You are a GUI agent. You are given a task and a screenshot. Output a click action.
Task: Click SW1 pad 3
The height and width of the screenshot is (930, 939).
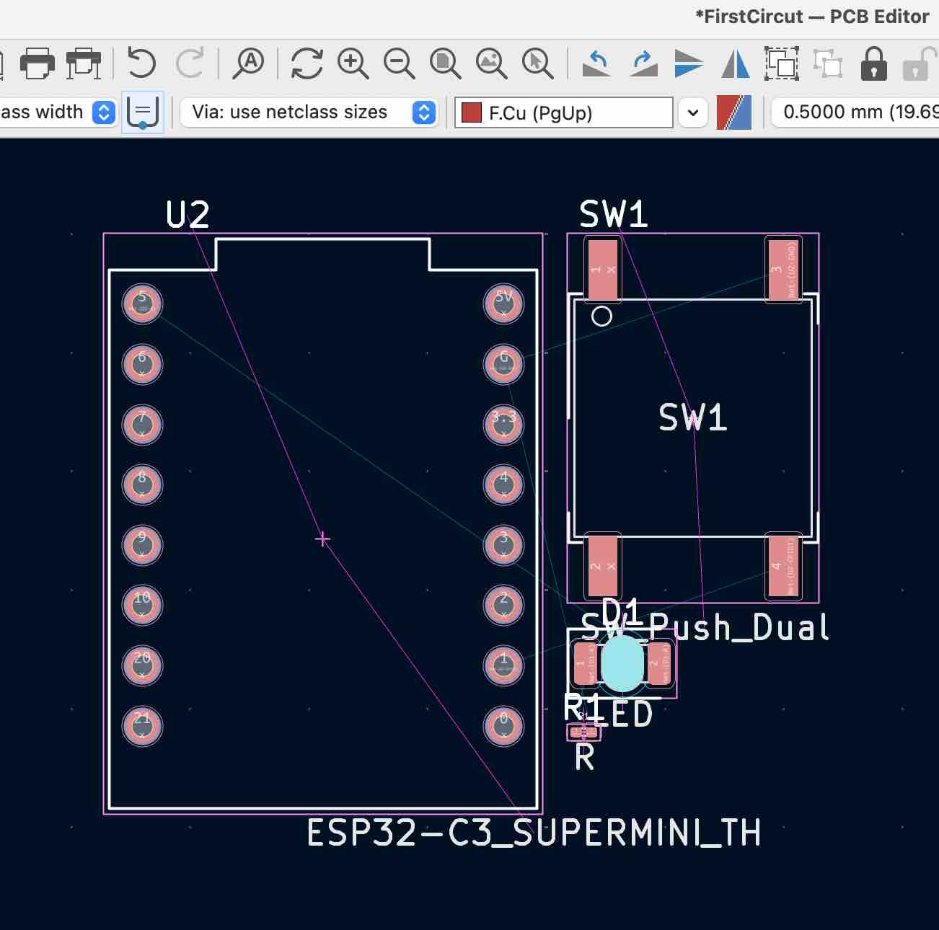(783, 270)
